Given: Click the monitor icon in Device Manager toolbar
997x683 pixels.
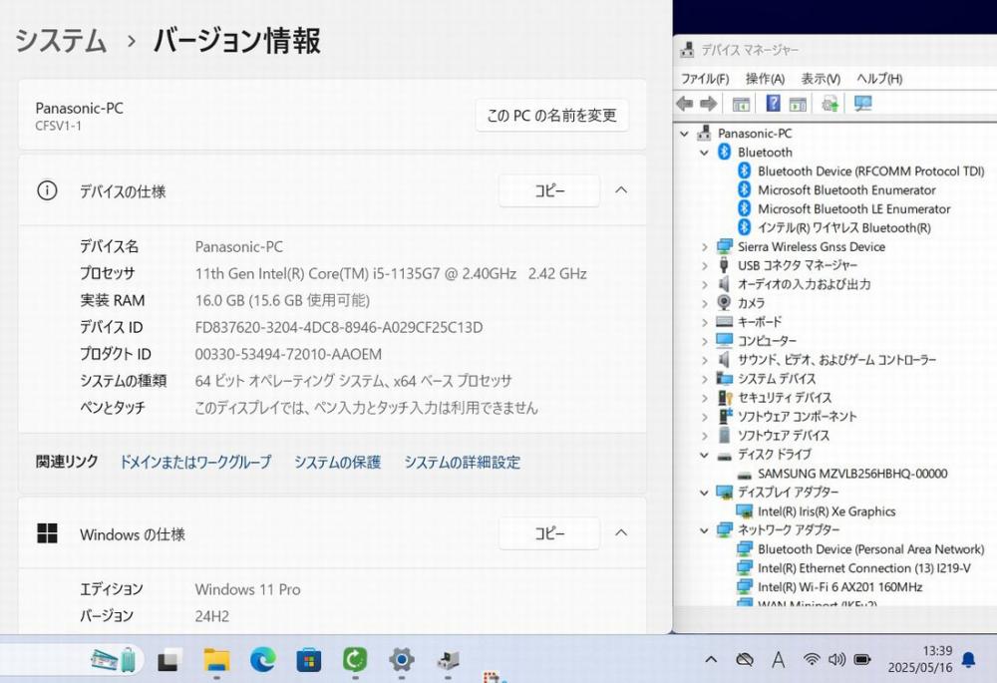Looking at the screenshot, I should [862, 103].
